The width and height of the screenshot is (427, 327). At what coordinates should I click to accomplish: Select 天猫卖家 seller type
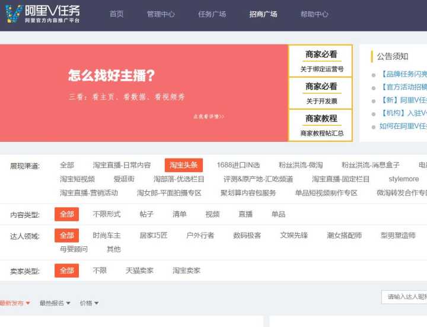pyautogui.click(x=139, y=271)
